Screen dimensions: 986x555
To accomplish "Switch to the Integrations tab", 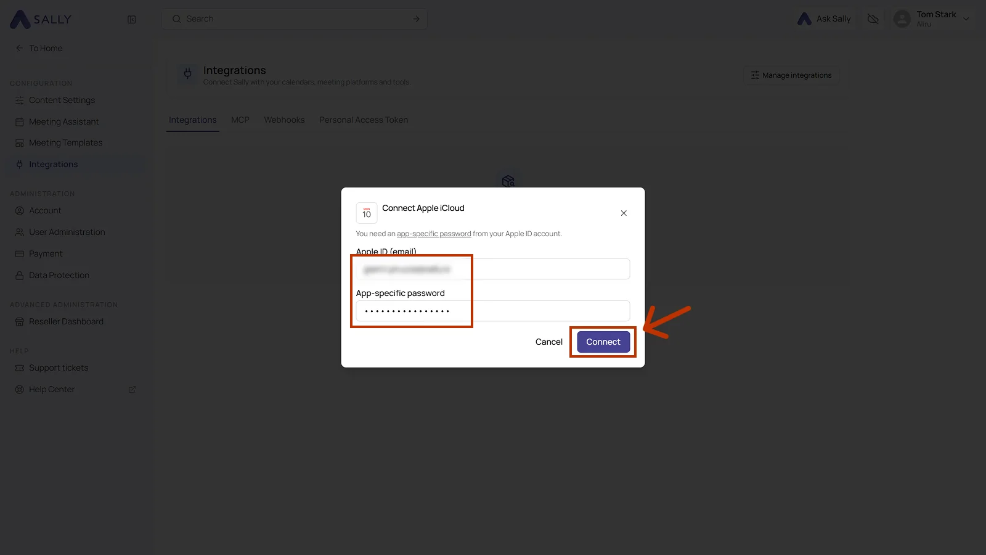I will click(193, 120).
